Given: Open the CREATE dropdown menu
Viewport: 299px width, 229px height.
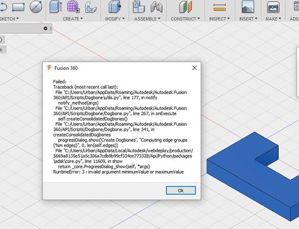Looking at the screenshot, I should (73, 19).
